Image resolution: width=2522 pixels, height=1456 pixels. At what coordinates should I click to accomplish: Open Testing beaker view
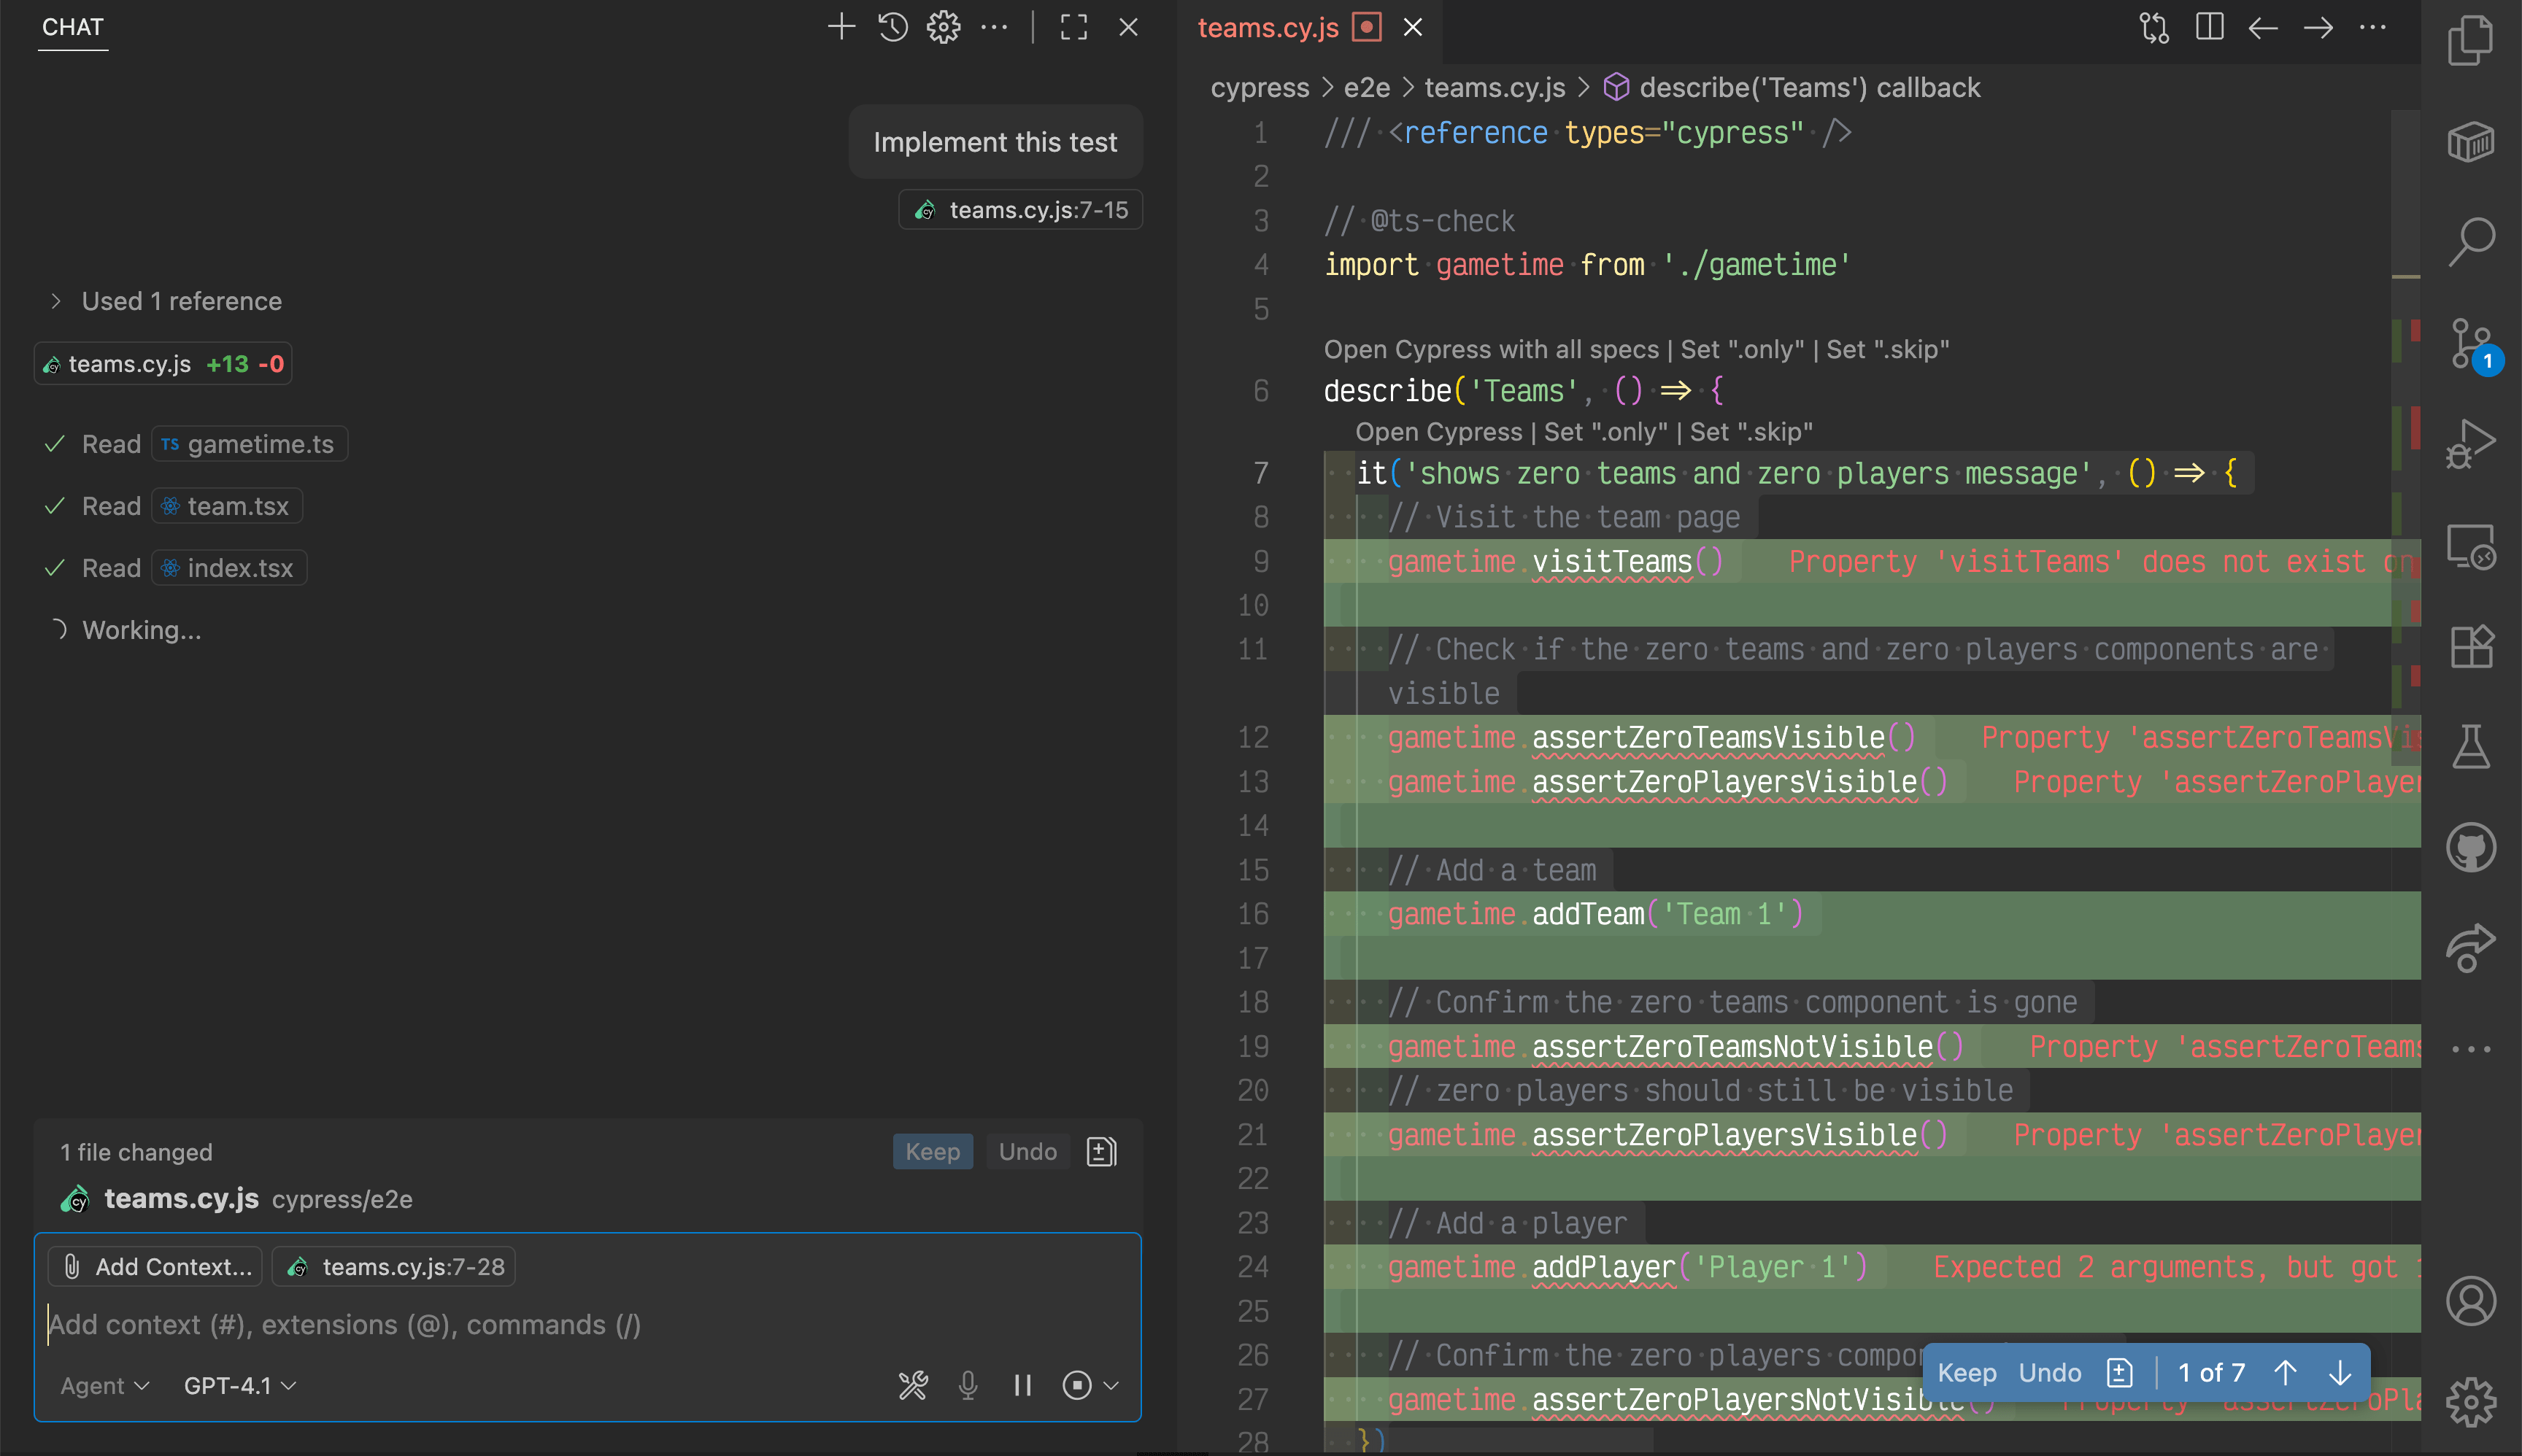[x=2471, y=747]
